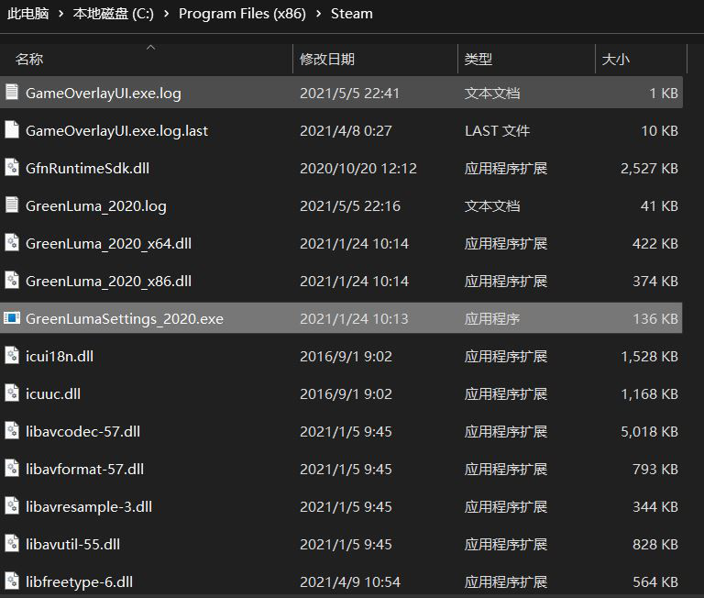Image resolution: width=704 pixels, height=598 pixels.
Task: Click the GreenLumaSettings_2020.exe application icon
Action: tap(12, 318)
